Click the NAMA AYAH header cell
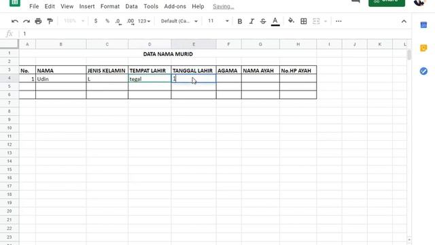The width and height of the screenshot is (435, 245). (x=260, y=70)
